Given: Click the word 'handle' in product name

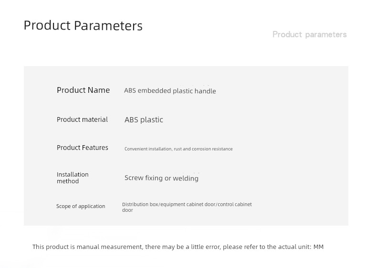Looking at the screenshot, I should click(x=205, y=91).
